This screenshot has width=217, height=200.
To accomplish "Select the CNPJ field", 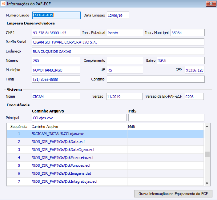I will (56, 33).
